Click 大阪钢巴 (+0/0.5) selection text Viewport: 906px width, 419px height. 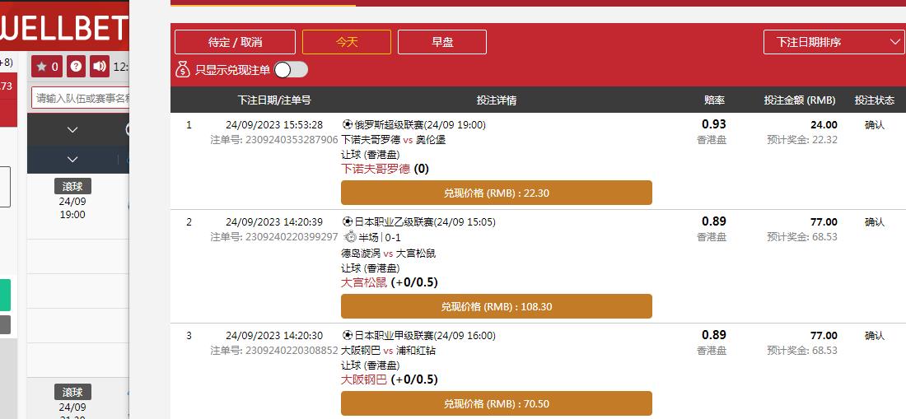pos(390,379)
